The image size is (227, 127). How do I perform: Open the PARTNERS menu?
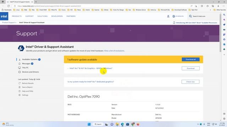point(71,16)
